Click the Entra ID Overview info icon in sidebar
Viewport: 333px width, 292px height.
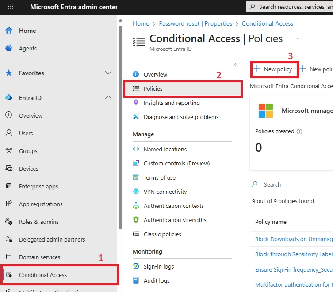[x=8, y=115]
